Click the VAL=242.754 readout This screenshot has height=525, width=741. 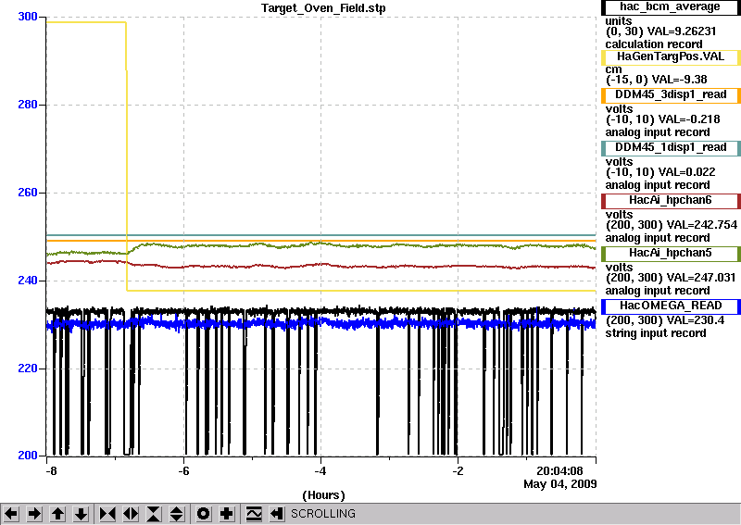[x=701, y=225]
